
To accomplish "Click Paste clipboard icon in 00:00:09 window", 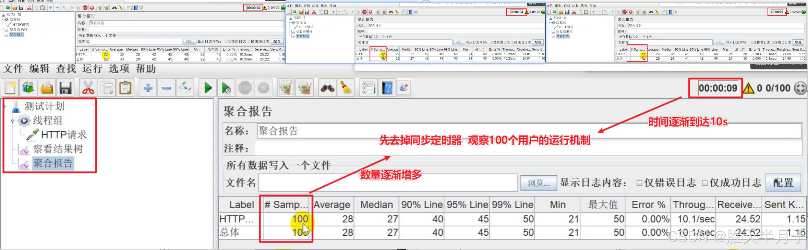I will 125,88.
